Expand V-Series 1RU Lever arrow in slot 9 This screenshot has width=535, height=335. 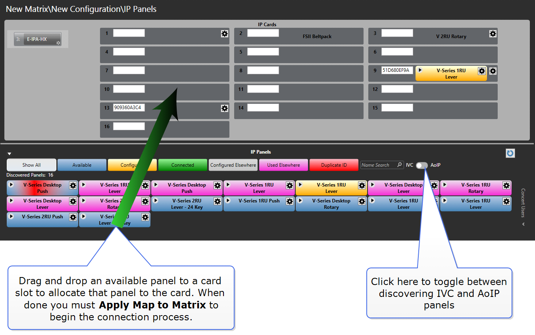coord(420,70)
